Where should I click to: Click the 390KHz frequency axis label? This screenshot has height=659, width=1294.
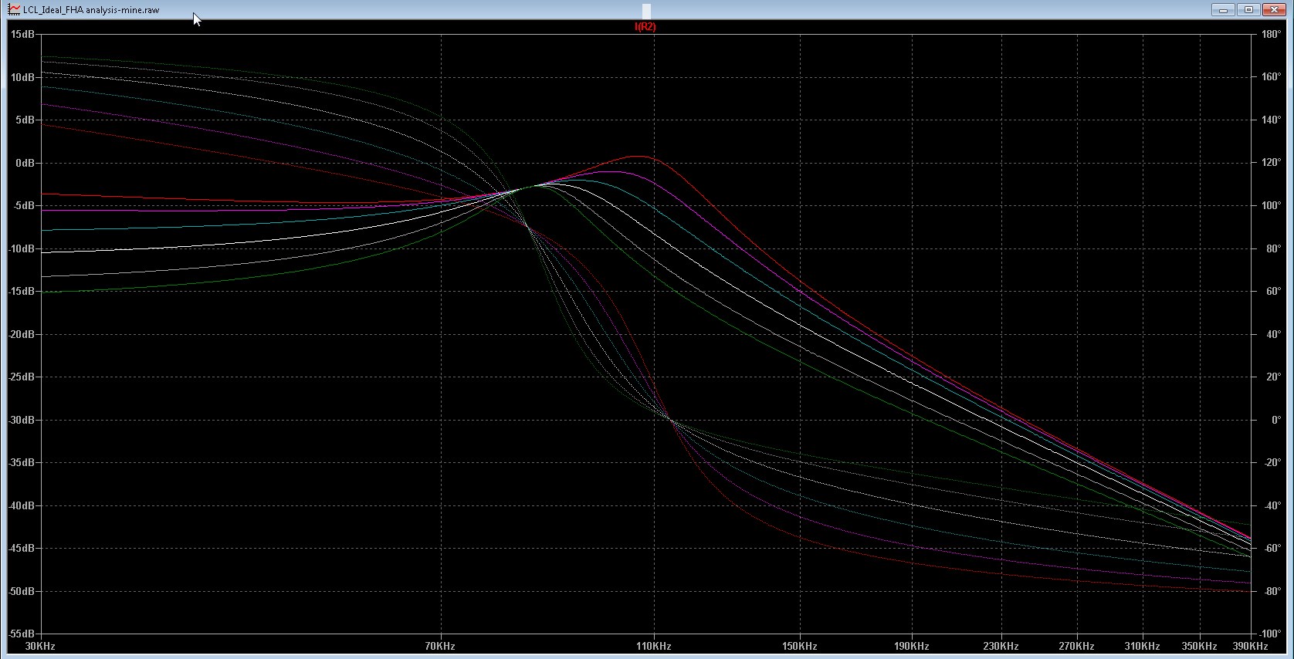pos(1250,647)
